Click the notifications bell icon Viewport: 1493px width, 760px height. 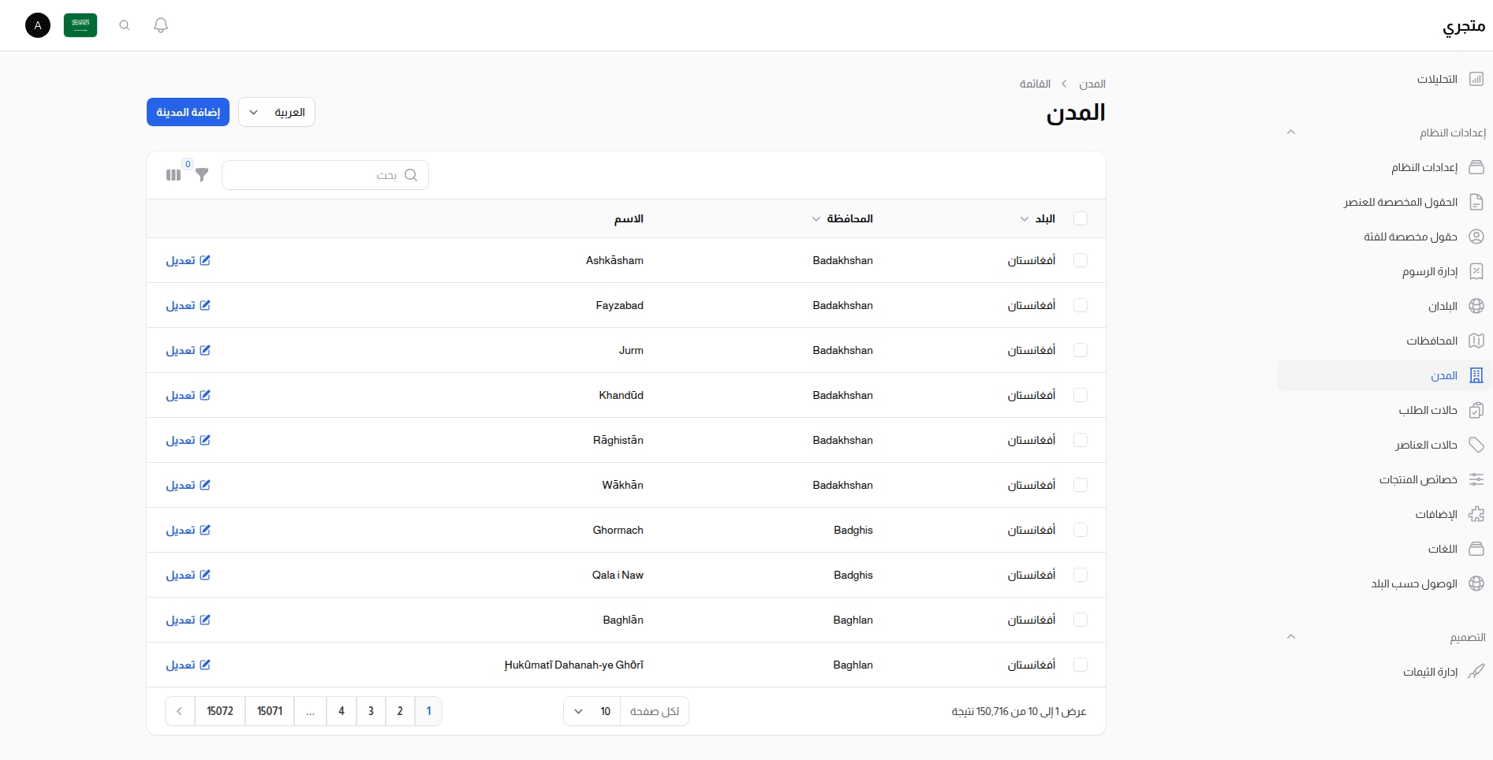tap(161, 25)
